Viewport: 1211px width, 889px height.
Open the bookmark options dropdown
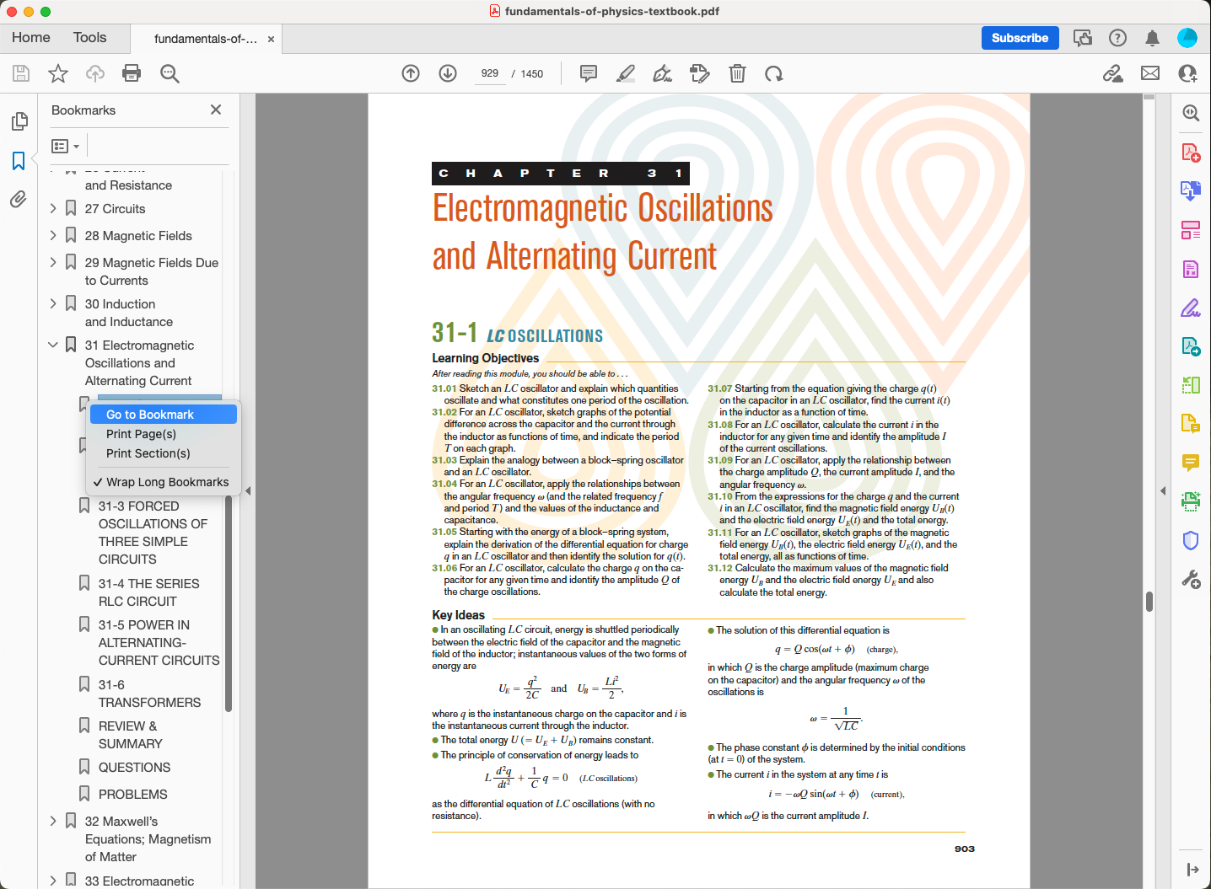pyautogui.click(x=64, y=146)
